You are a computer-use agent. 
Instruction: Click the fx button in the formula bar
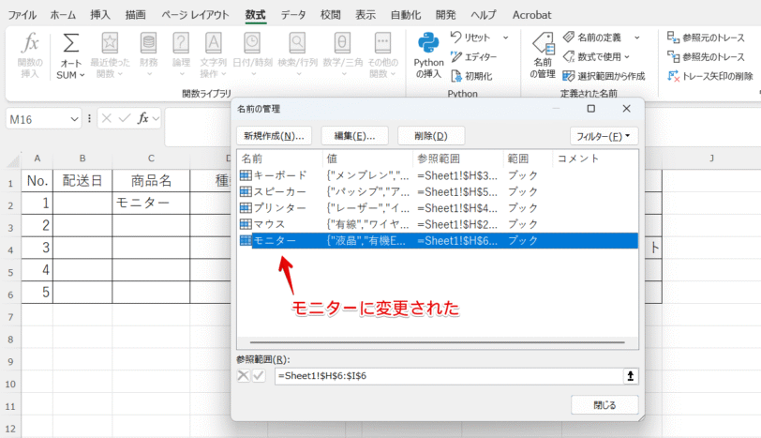[142, 118]
